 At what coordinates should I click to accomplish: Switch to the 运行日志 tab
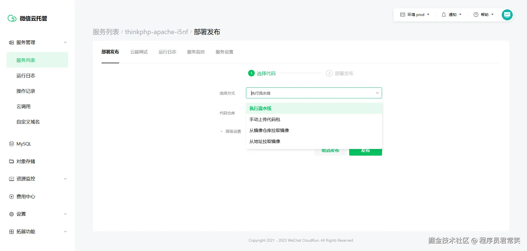tap(167, 52)
